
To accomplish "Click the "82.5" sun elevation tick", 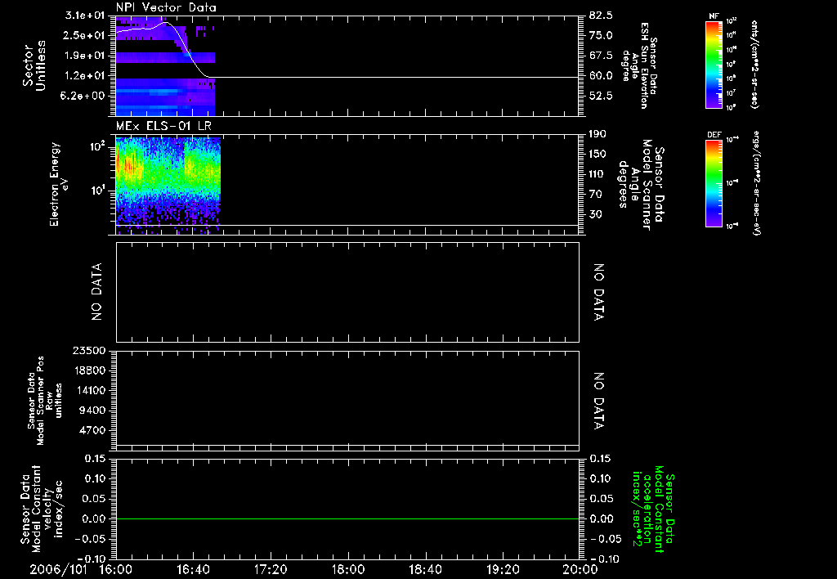I will (x=601, y=16).
